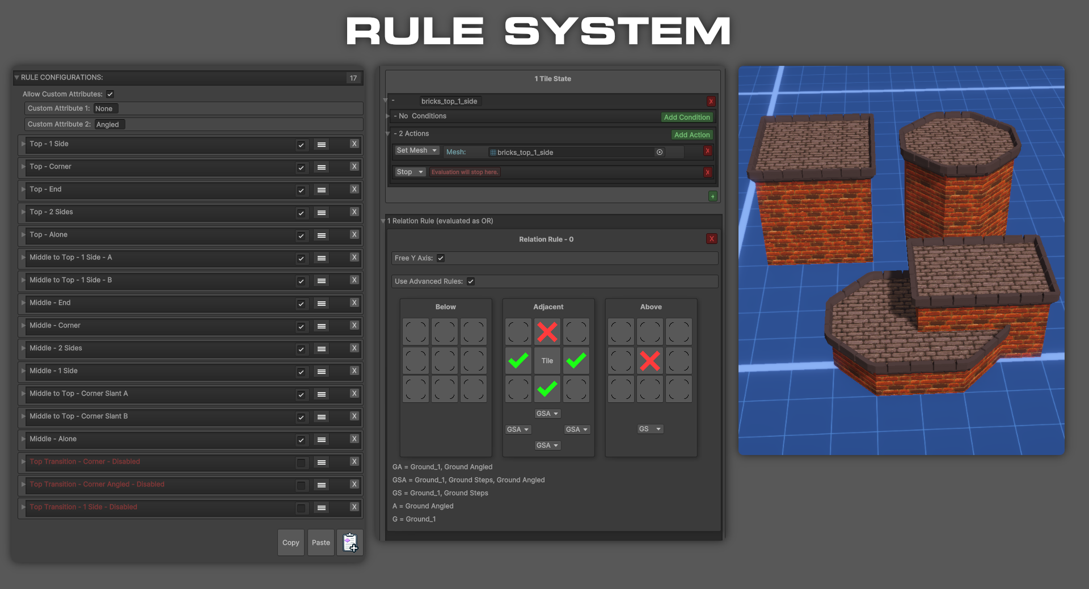Collapse the RULE CONFIGURATIONS section
Screen dimensions: 1089x589
pyautogui.click(x=17, y=77)
